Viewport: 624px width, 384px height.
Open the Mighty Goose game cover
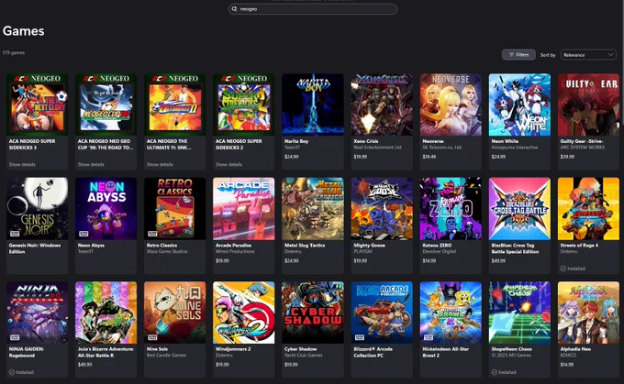click(382, 209)
